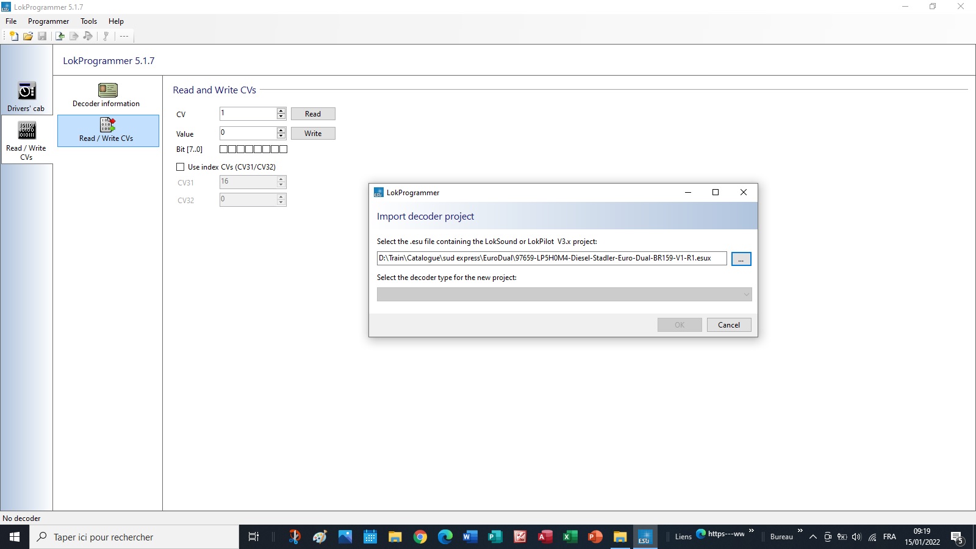
Task: Decrease the CV number with the down arrow
Action: point(281,117)
